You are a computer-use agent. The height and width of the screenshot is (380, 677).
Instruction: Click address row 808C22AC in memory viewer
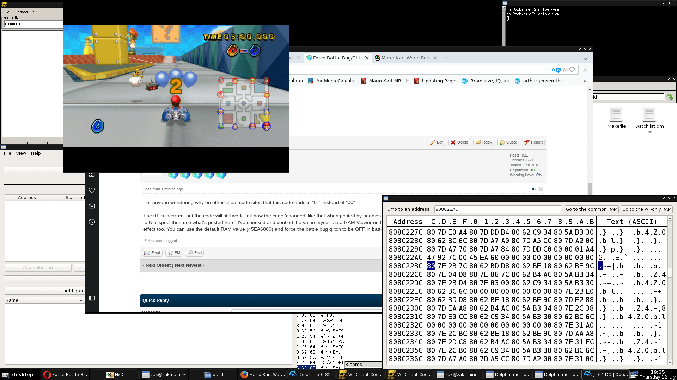(405, 258)
